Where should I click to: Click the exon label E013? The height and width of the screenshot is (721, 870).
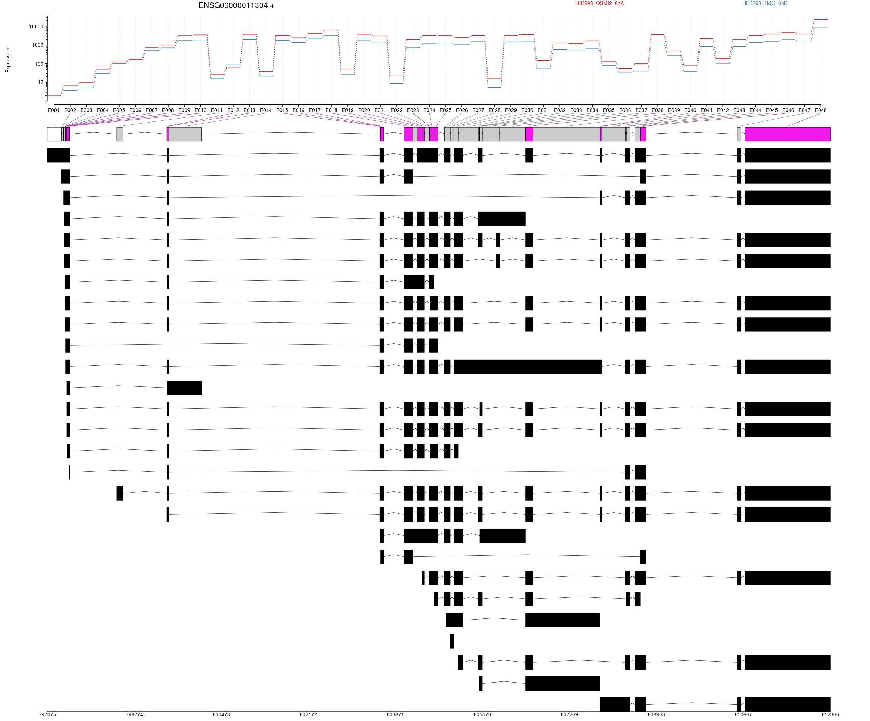tap(249, 110)
